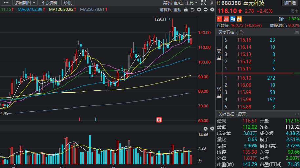Viewport: 300px width, 168px height.
Task: Click the lock icon in chart toolbar
Action: (x=186, y=10)
